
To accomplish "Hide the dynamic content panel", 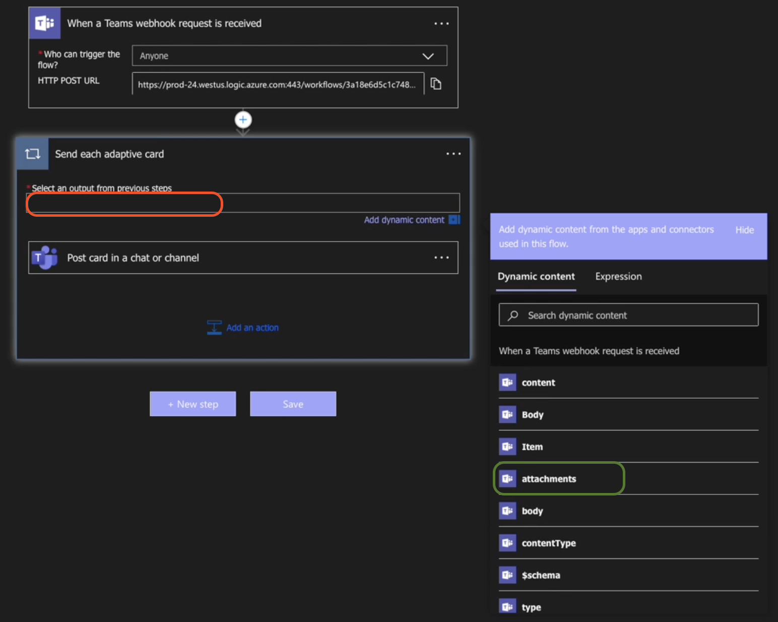I will 744,230.
